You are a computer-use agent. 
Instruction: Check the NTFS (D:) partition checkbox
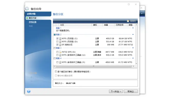(x=57, y=41)
